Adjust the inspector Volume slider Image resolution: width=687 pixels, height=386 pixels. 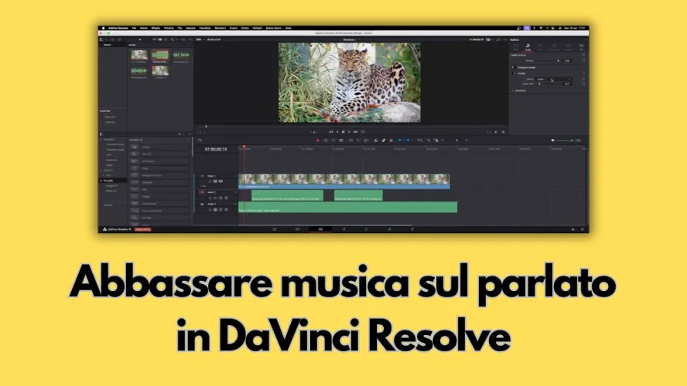(546, 61)
